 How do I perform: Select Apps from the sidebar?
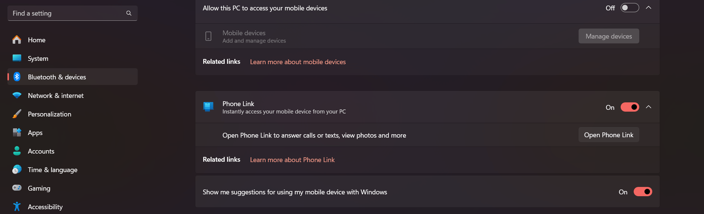tap(35, 132)
